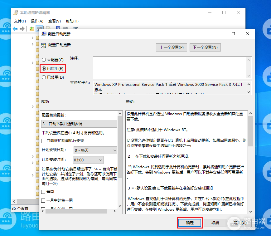Open the 计划安装时间 dropdown showing 03:00
Screen dimensions: 271x236
[88, 160]
